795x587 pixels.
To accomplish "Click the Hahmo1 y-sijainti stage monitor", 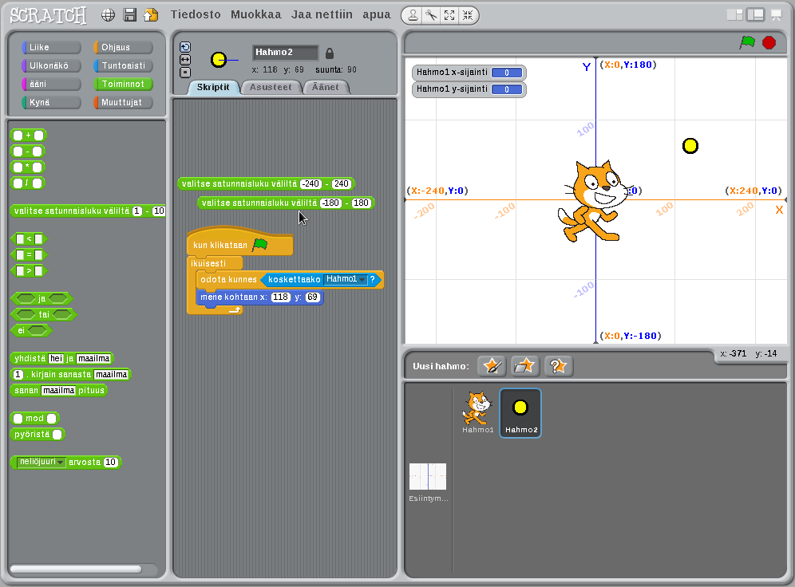I will [x=469, y=89].
